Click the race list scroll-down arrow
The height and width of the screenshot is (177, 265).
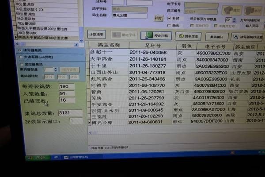(x=81, y=41)
